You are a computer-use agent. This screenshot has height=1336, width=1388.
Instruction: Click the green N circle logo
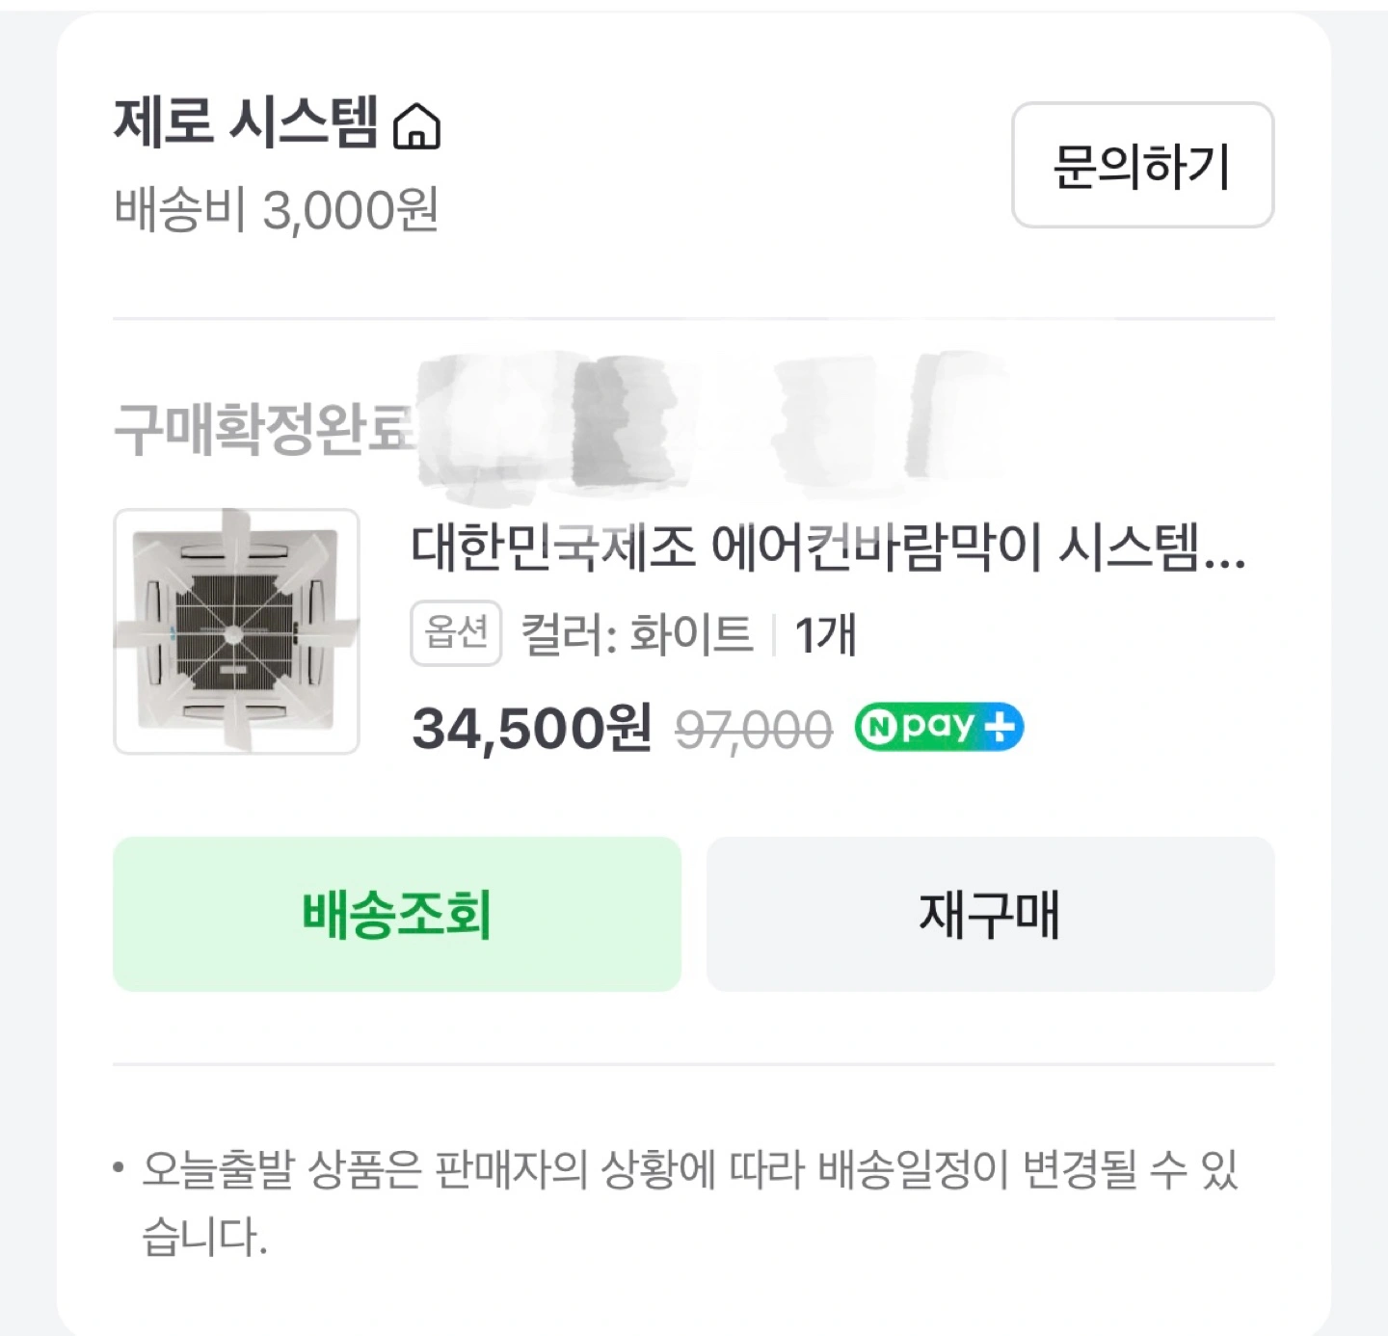click(x=877, y=727)
